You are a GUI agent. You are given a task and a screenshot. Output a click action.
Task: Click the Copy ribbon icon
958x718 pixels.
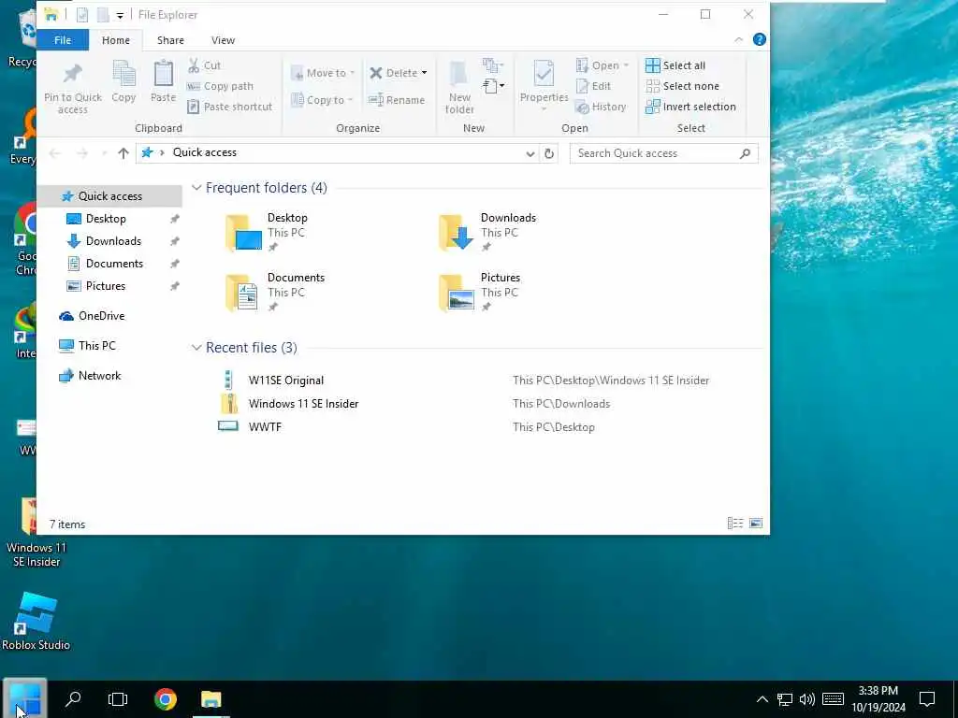123,81
